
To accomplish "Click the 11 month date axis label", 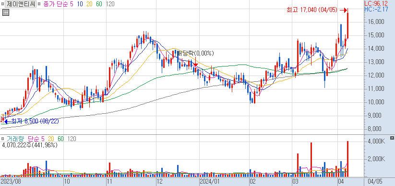I will coord(109,182).
